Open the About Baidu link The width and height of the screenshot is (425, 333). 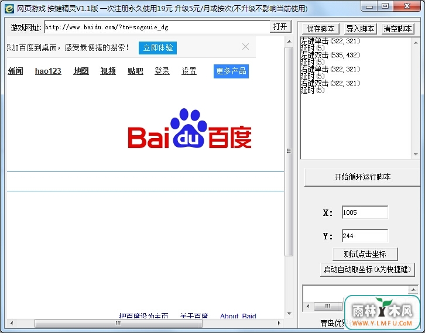click(x=238, y=316)
